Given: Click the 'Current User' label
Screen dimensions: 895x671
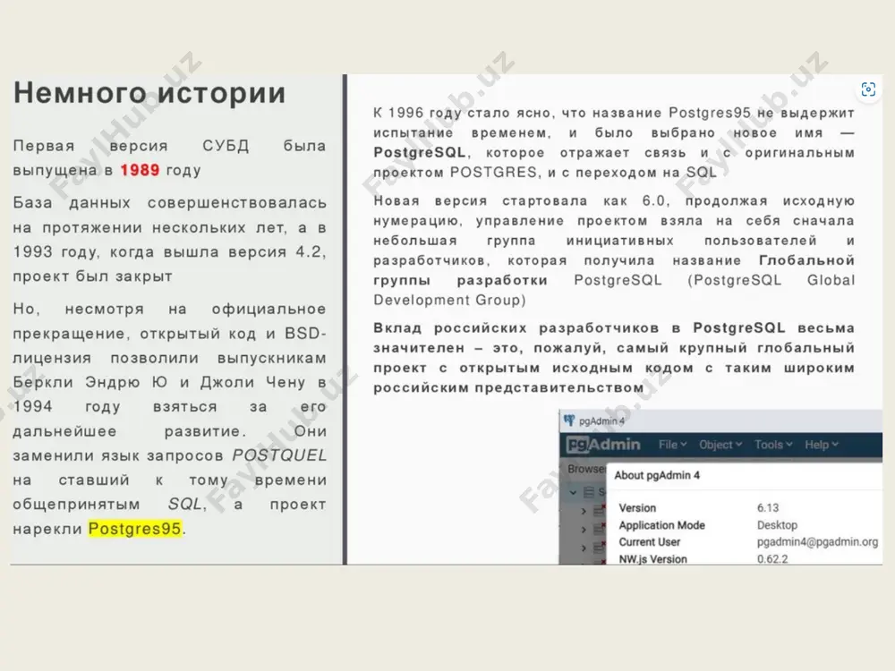Looking at the screenshot, I should [650, 542].
